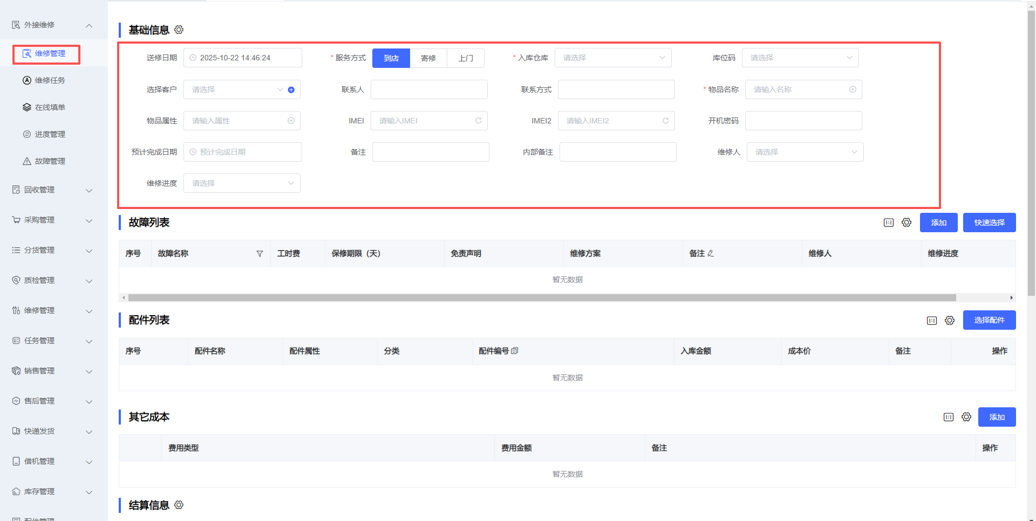Click the 快速选择 button
This screenshot has height=521, width=1036.
(x=989, y=223)
